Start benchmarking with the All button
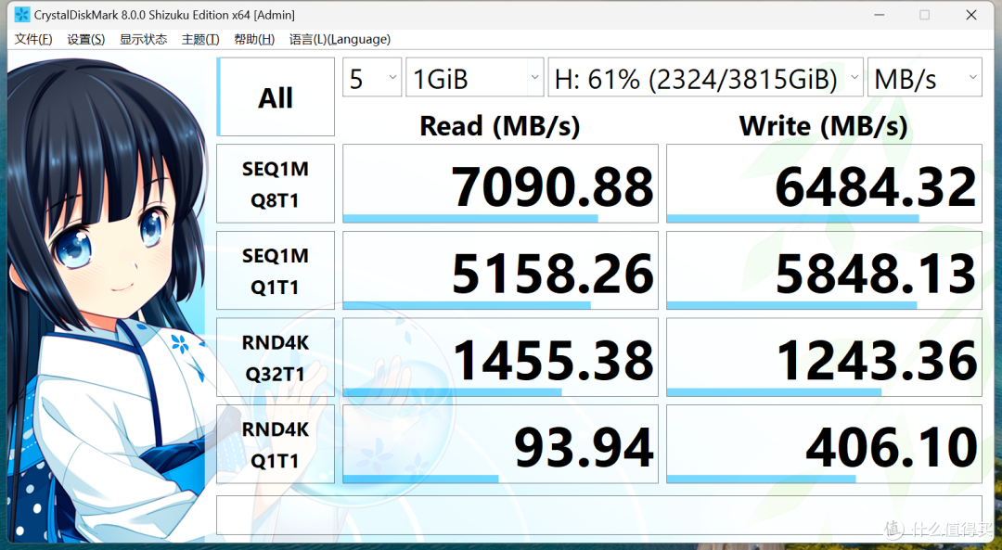 275,96
